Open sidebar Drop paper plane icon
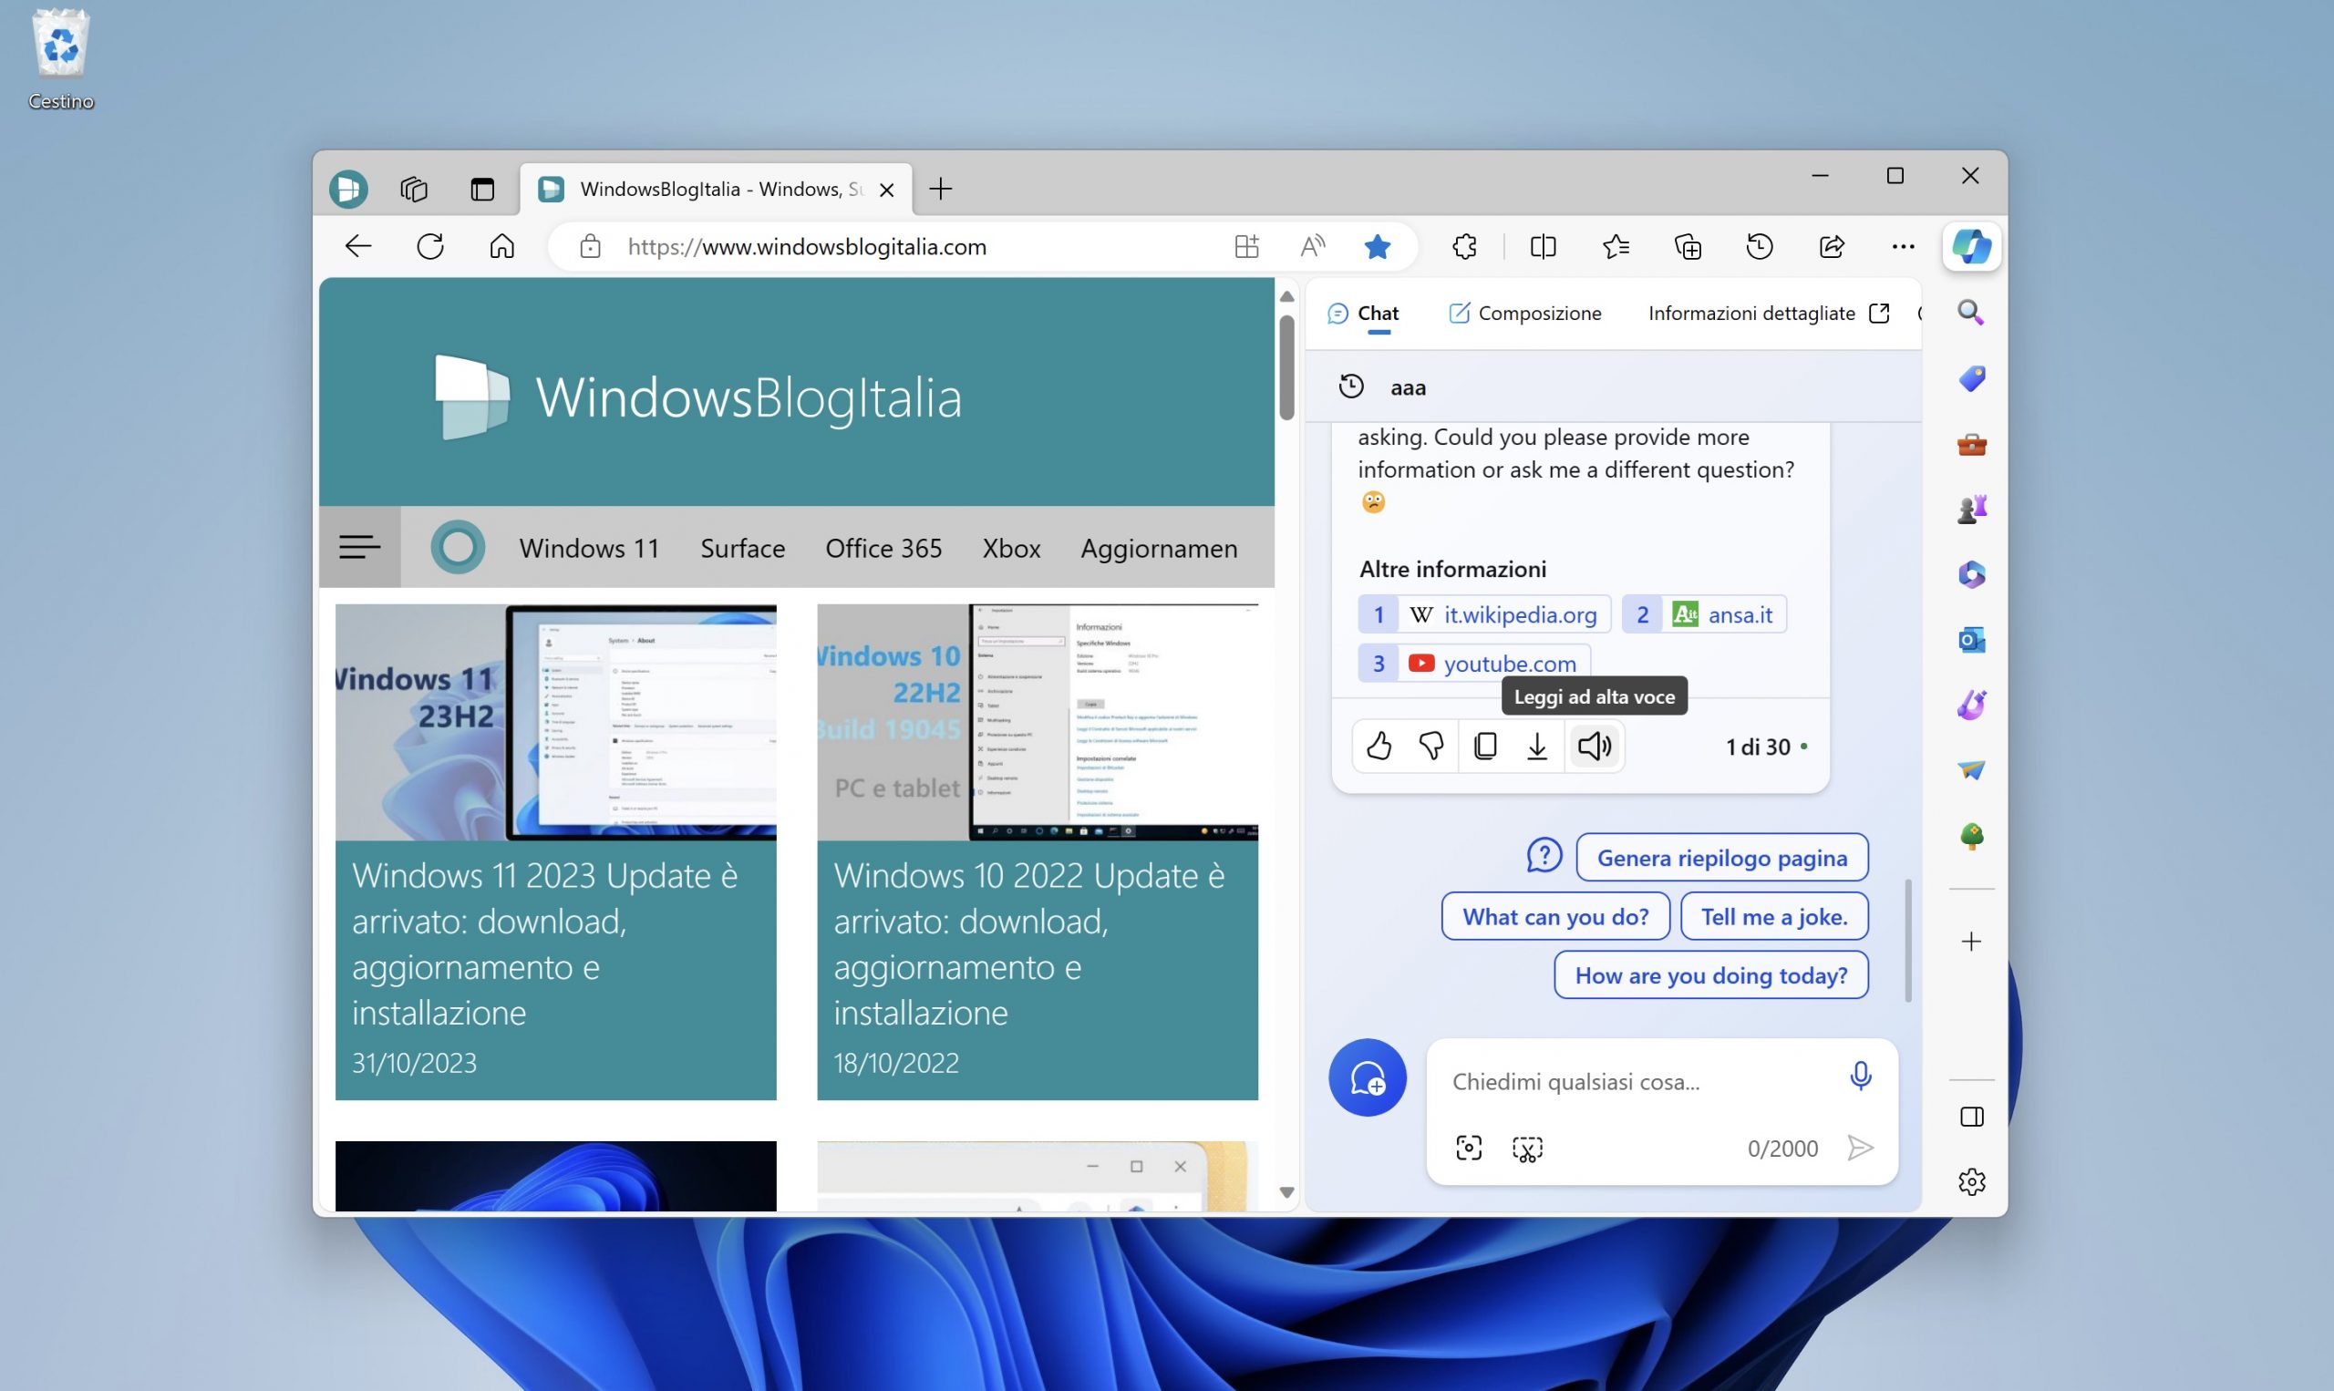 (x=1971, y=770)
